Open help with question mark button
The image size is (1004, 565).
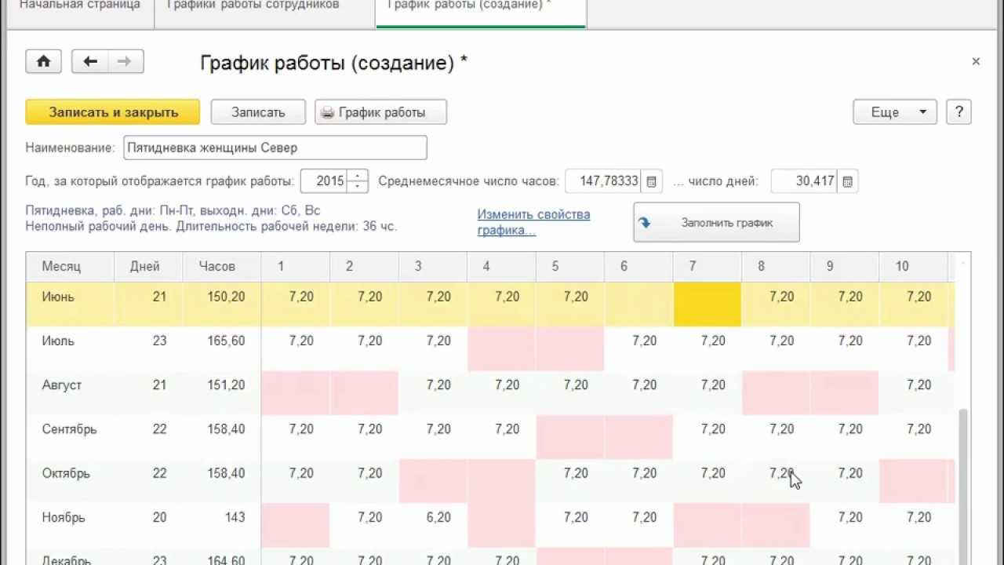(x=959, y=112)
